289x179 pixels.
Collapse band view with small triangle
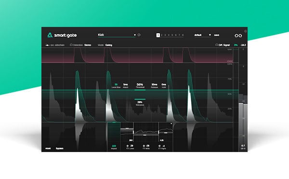point(171,124)
